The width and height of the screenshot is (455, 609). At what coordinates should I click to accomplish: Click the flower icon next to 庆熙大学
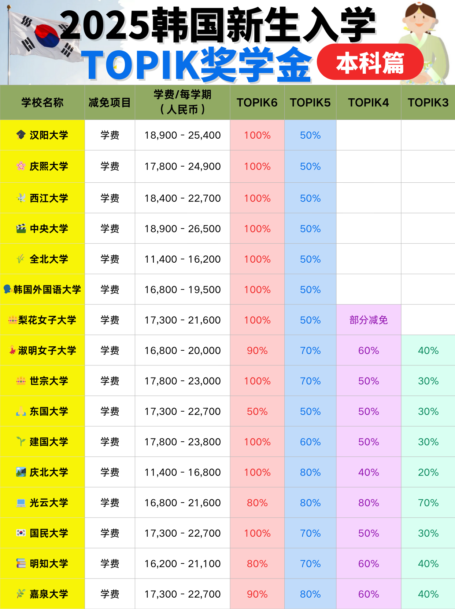pyautogui.click(x=21, y=166)
